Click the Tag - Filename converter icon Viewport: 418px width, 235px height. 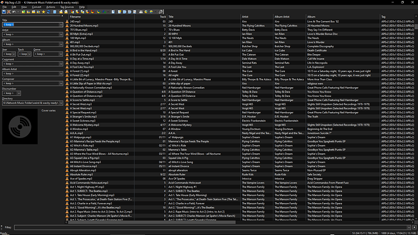pos(72,12)
